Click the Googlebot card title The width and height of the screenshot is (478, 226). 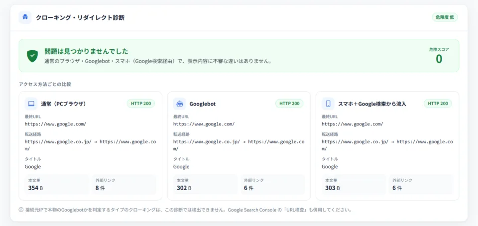(203, 104)
